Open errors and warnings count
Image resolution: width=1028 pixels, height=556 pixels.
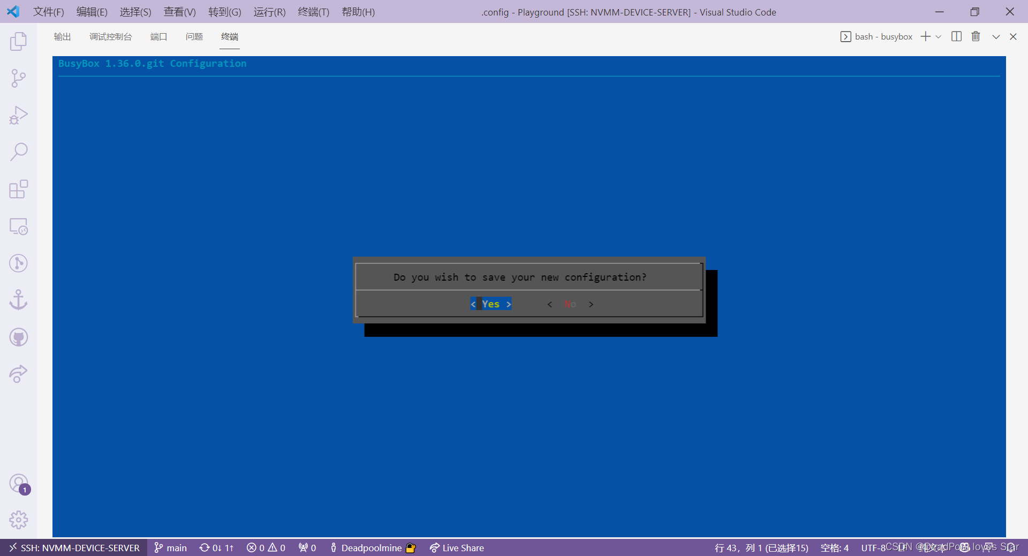point(266,548)
